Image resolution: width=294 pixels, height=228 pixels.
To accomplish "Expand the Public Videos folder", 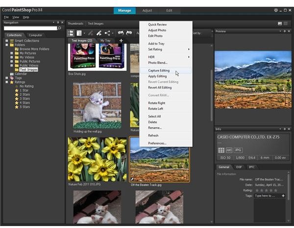I will point(12,66).
